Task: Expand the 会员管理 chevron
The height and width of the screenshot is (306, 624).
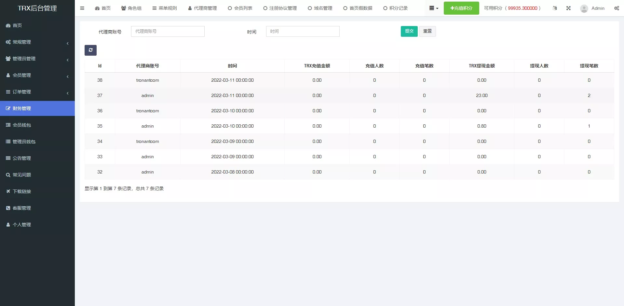Action: (x=68, y=76)
